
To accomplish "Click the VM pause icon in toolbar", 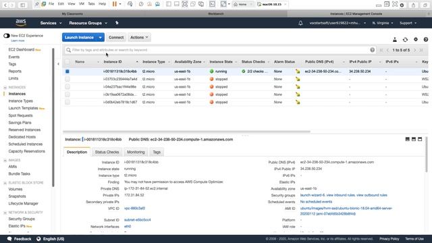I will click(x=115, y=4).
